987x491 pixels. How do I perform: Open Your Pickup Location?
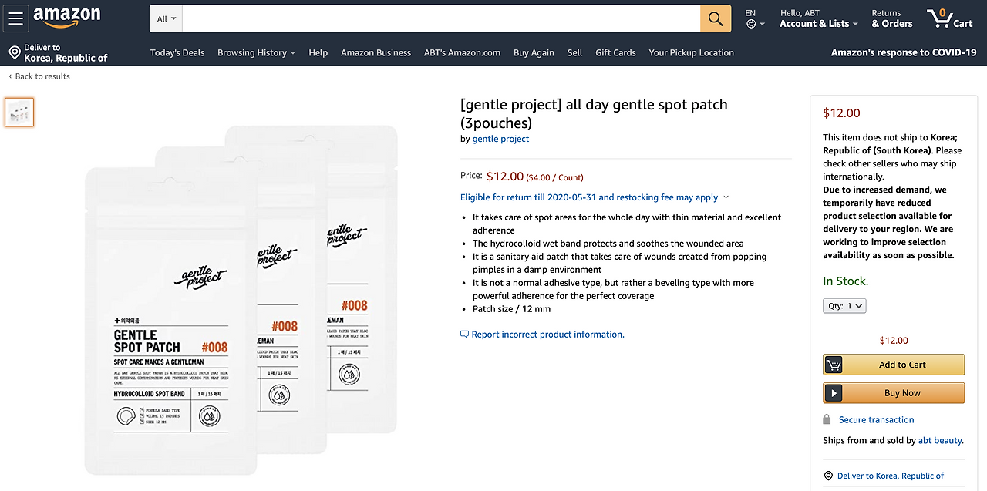click(x=691, y=52)
